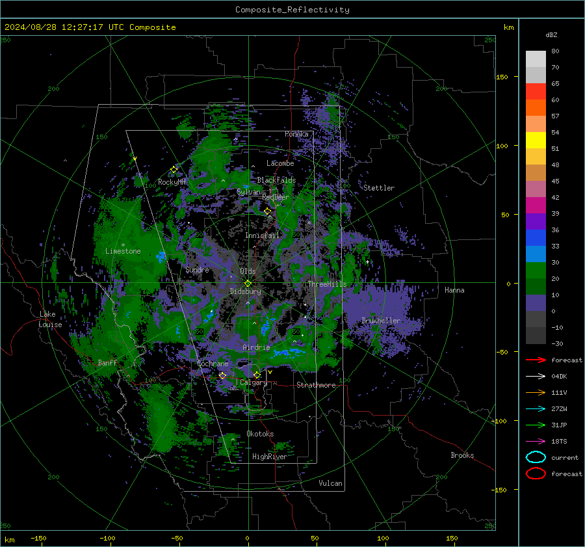Screen dimensions: 585x547
Task: Click the Strathmore label
Action: (316, 385)
